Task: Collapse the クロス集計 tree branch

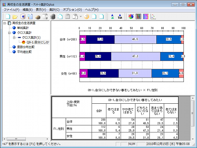Action: click(x=9, y=33)
